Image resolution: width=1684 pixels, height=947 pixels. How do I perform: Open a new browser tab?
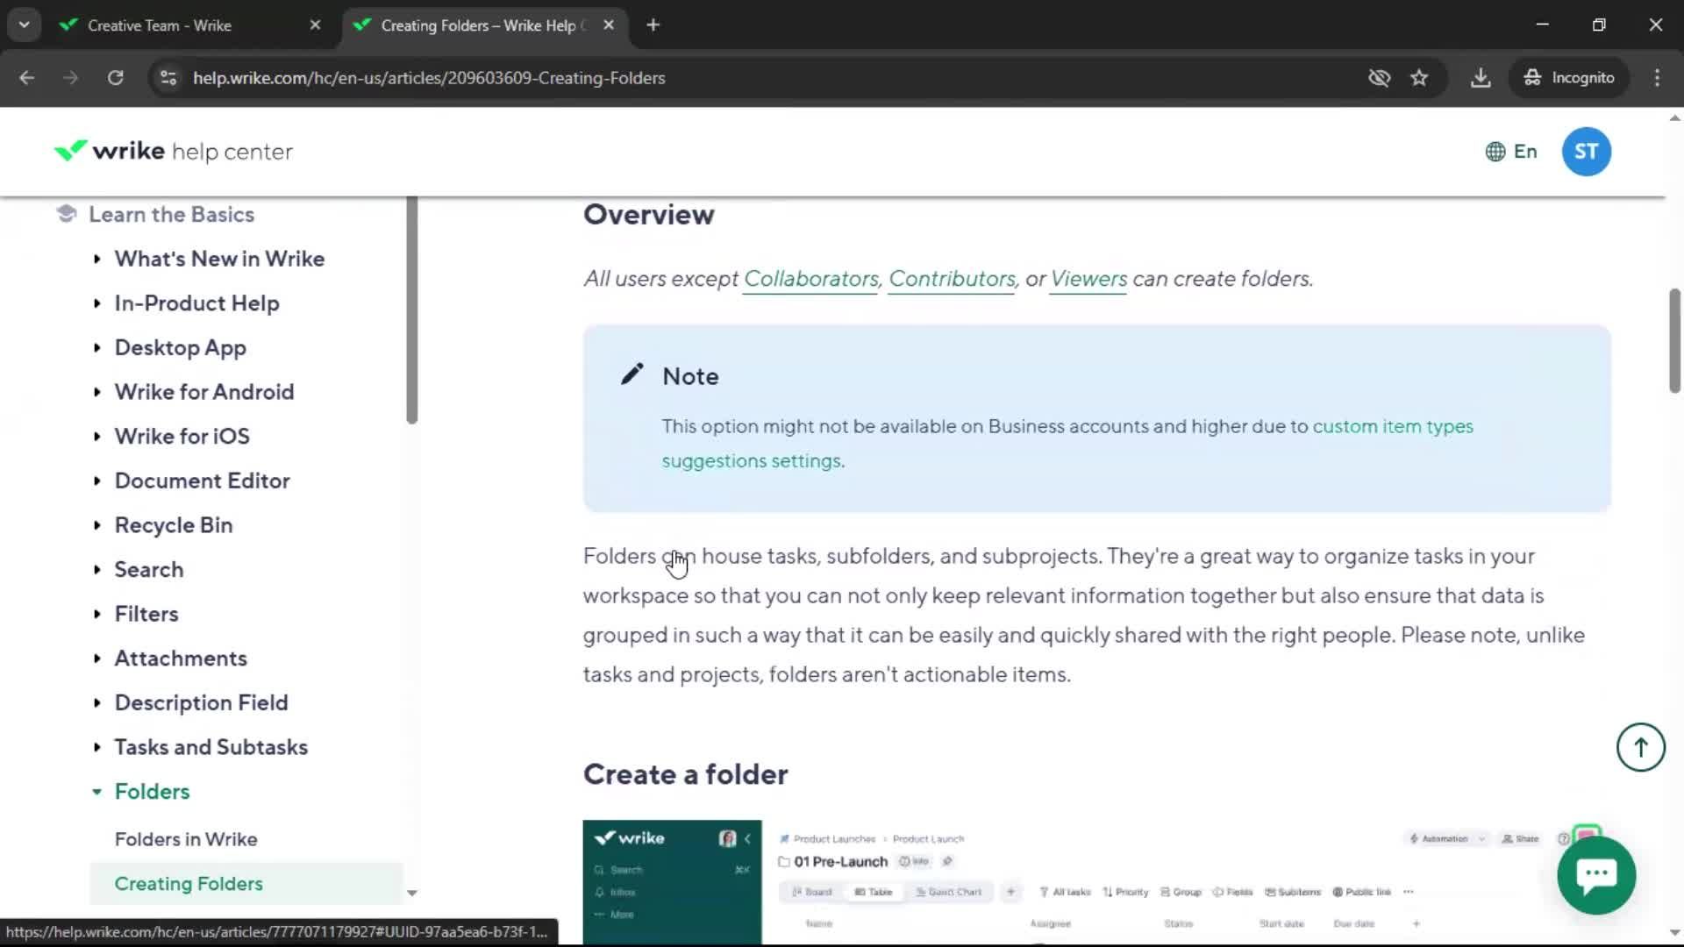point(653,25)
